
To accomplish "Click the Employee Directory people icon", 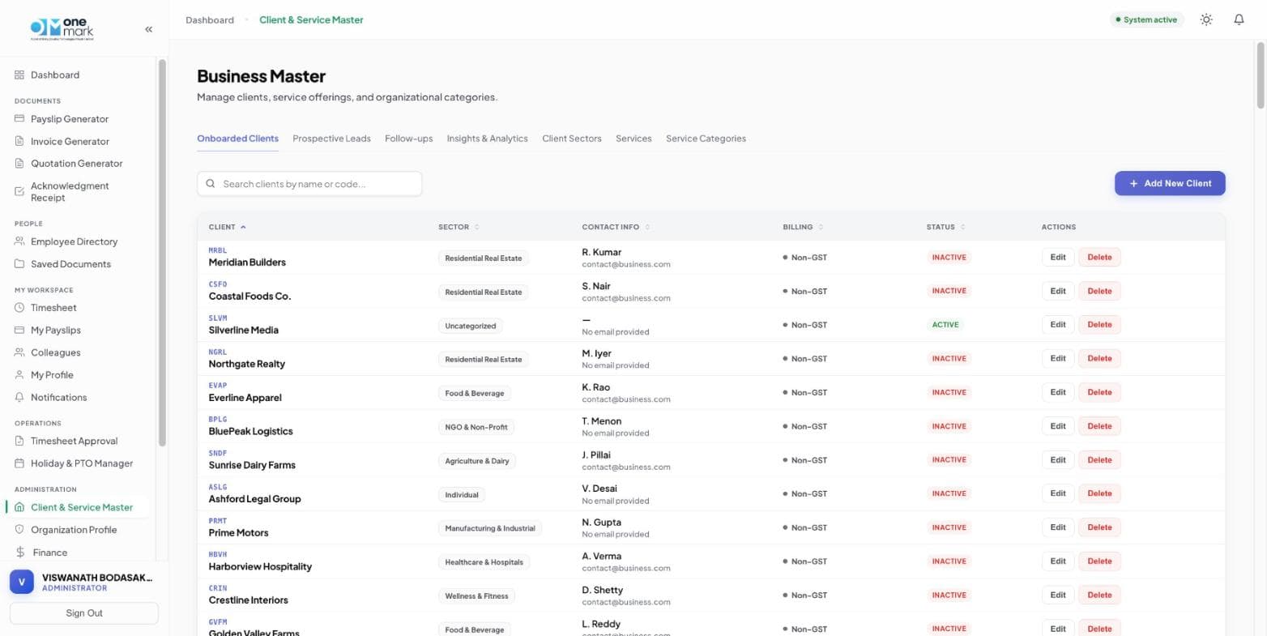I will [19, 241].
